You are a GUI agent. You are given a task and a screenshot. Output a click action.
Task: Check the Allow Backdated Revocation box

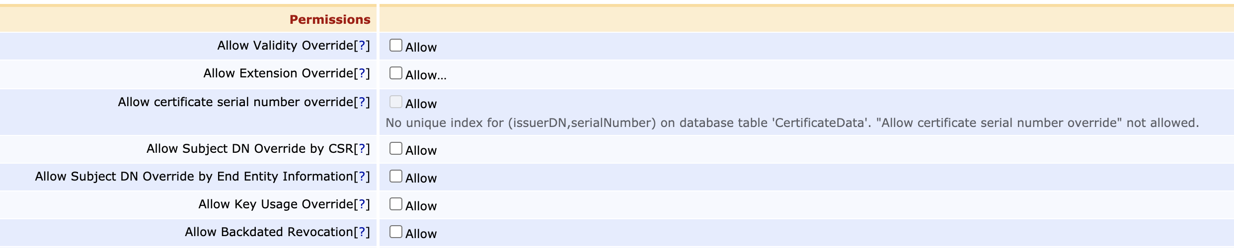(395, 232)
